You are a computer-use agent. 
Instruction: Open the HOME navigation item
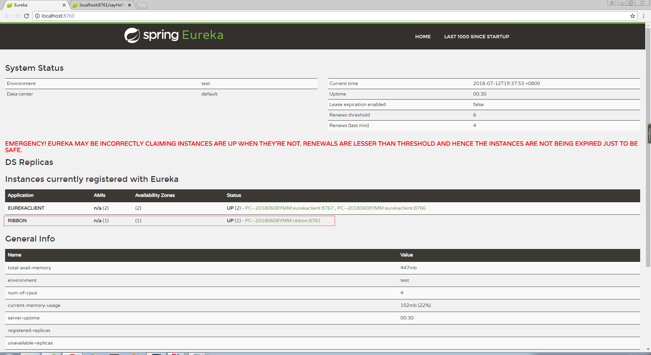tap(423, 37)
